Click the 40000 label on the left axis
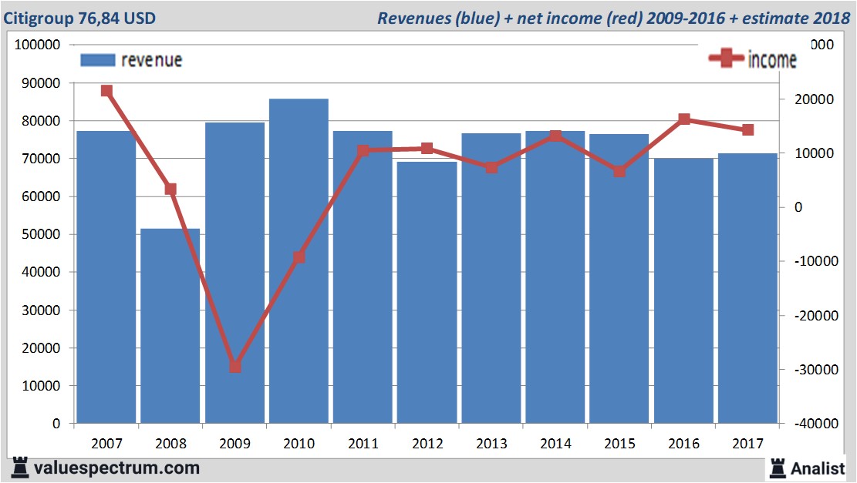 click(x=41, y=272)
